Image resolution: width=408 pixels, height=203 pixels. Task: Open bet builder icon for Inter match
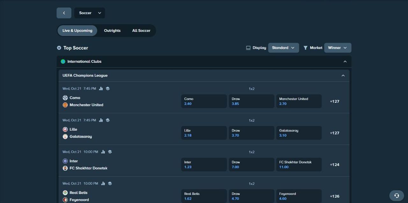pyautogui.click(x=110, y=152)
